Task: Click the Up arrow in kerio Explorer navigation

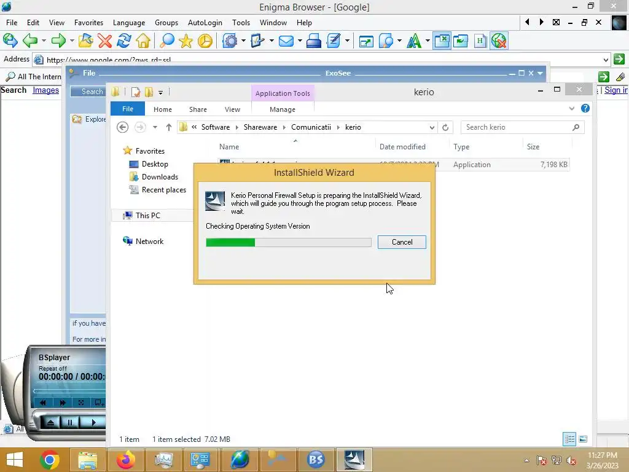Action: point(169,127)
